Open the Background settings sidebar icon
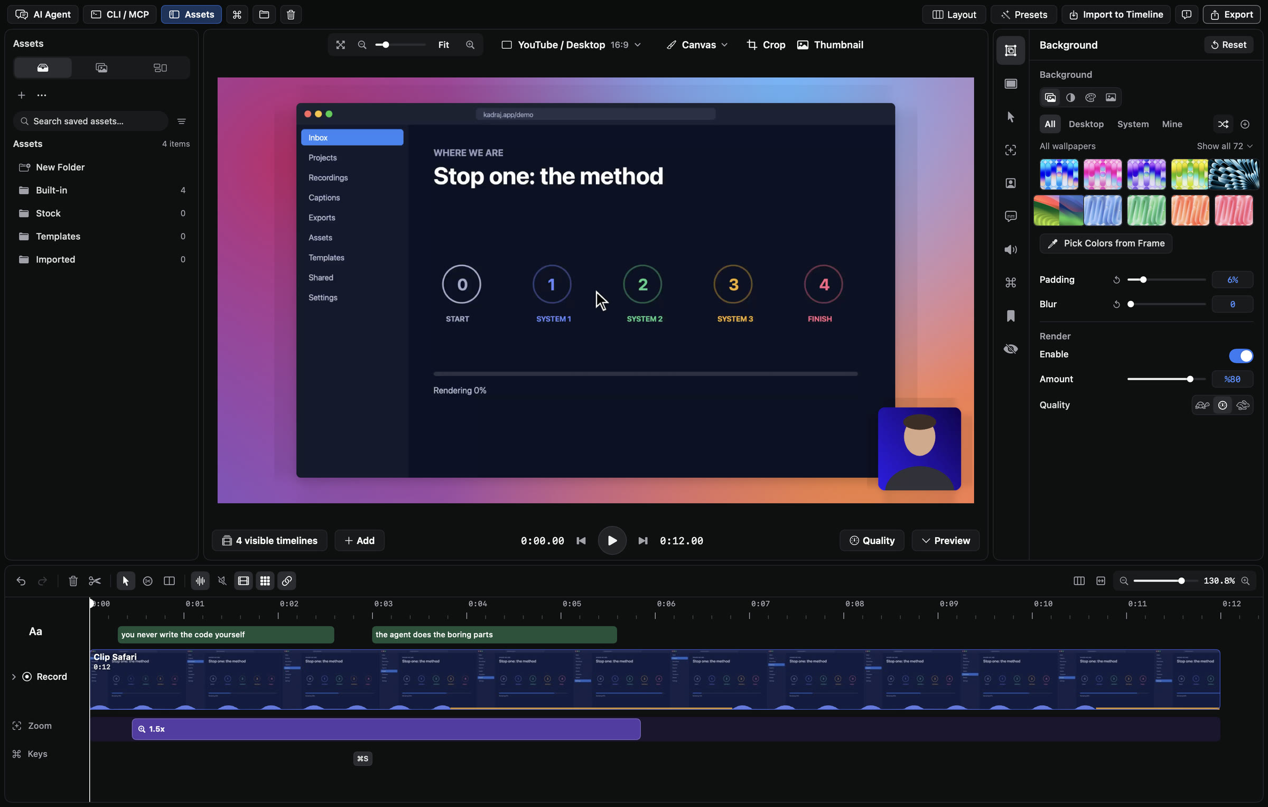The height and width of the screenshot is (807, 1268). click(x=1011, y=51)
